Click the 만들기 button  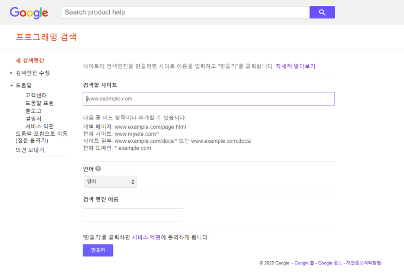point(98,250)
